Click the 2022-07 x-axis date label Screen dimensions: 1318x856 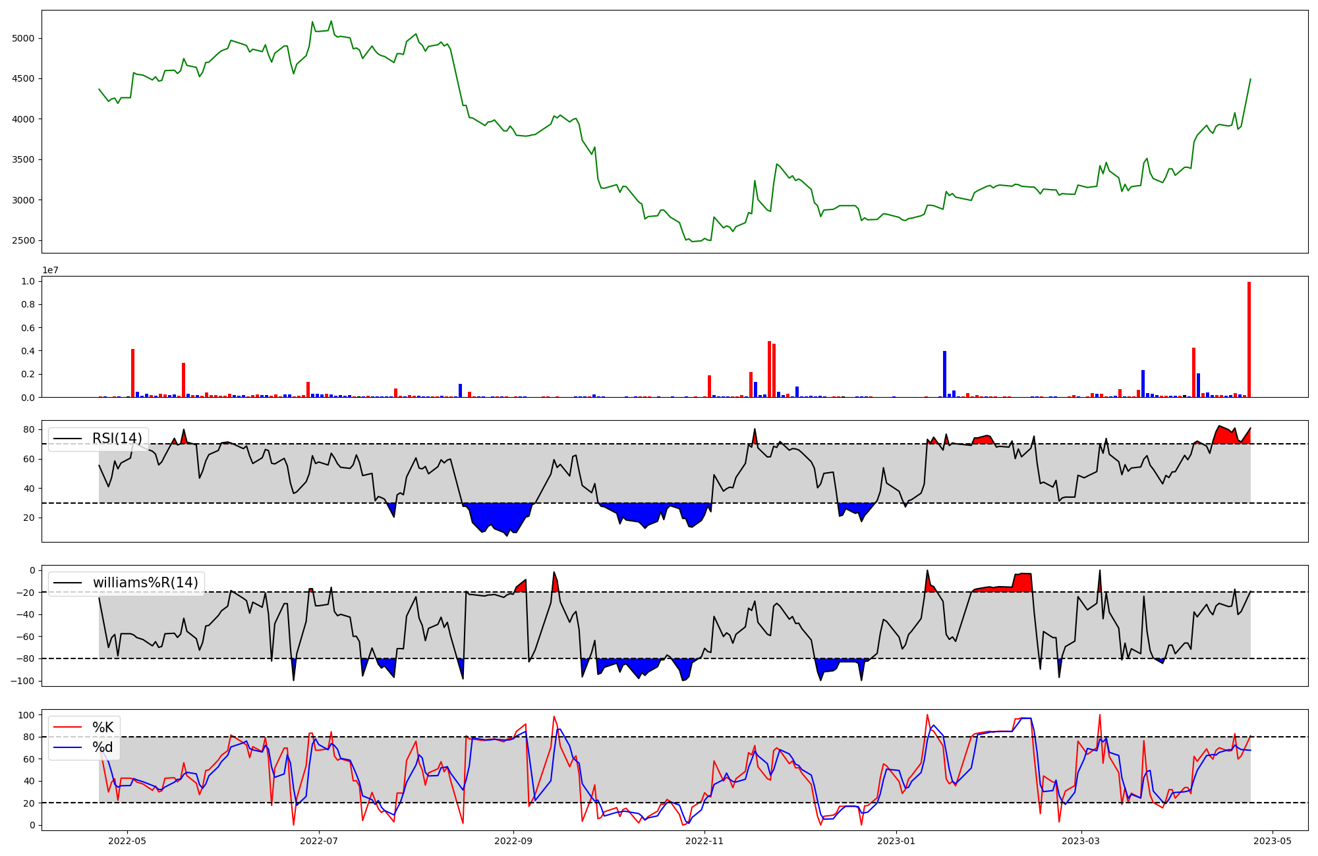[x=319, y=841]
